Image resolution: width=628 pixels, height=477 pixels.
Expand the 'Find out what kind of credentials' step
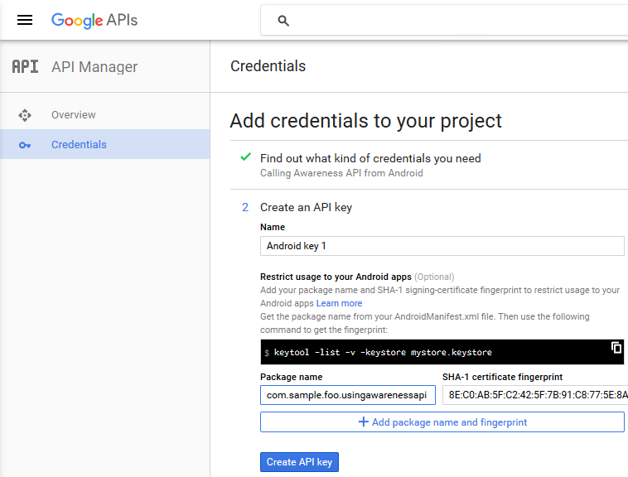click(x=370, y=158)
